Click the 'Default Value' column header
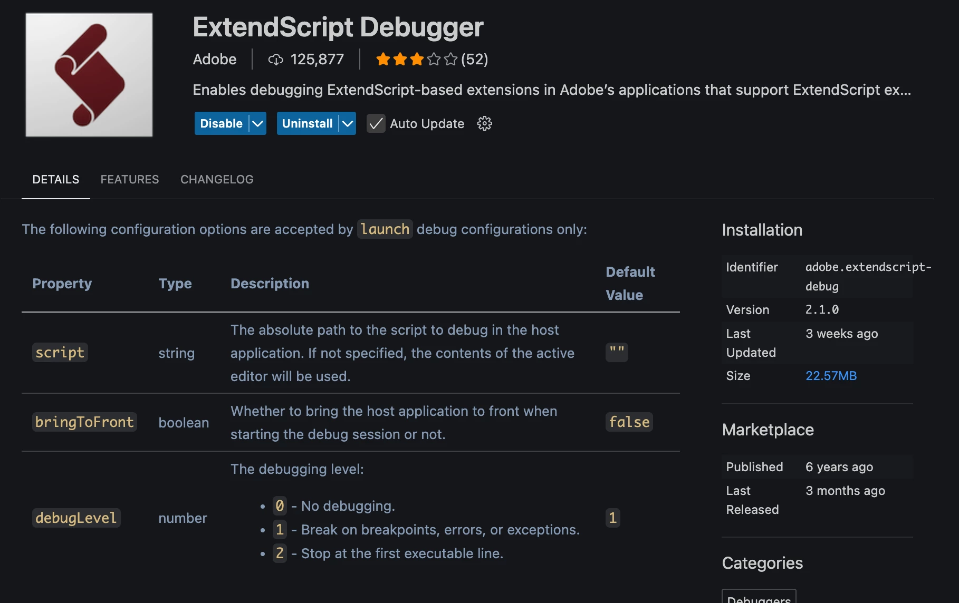 [630, 283]
